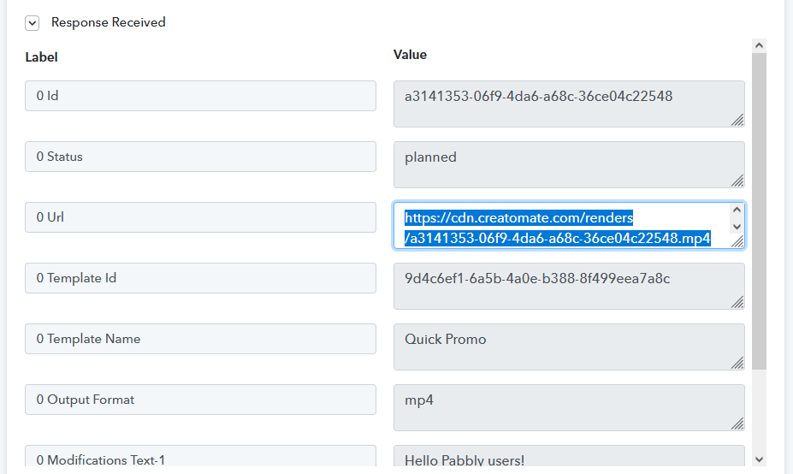
Task: Collapse the Response Received section
Action: pos(33,23)
